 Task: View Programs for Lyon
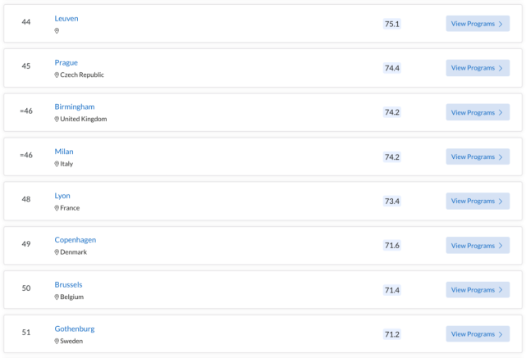click(x=478, y=202)
